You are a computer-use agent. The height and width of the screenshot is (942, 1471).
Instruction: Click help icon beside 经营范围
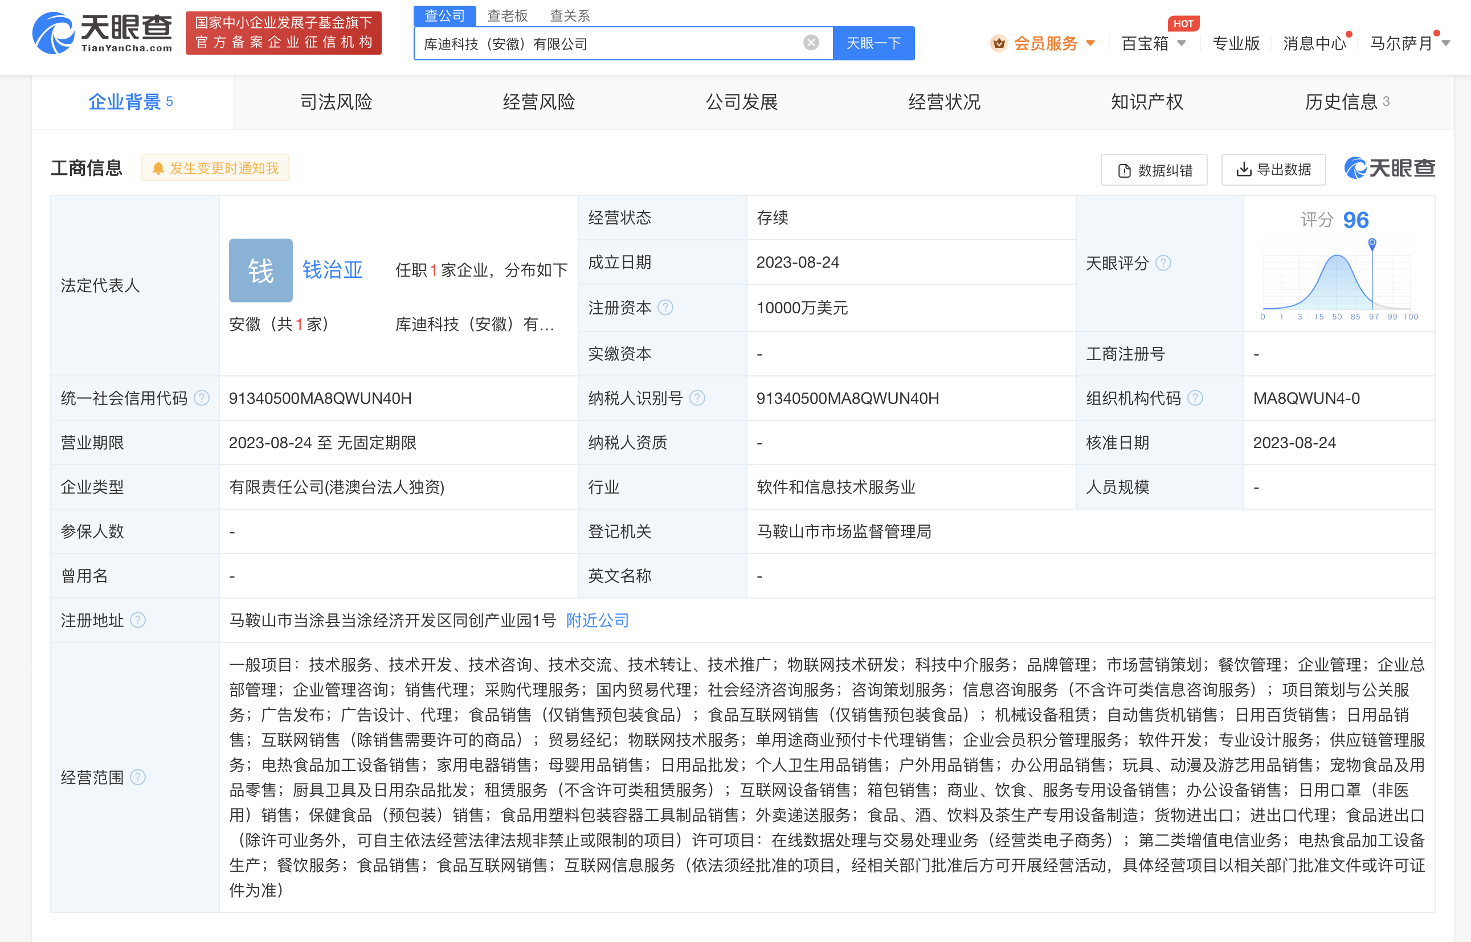pos(138,777)
